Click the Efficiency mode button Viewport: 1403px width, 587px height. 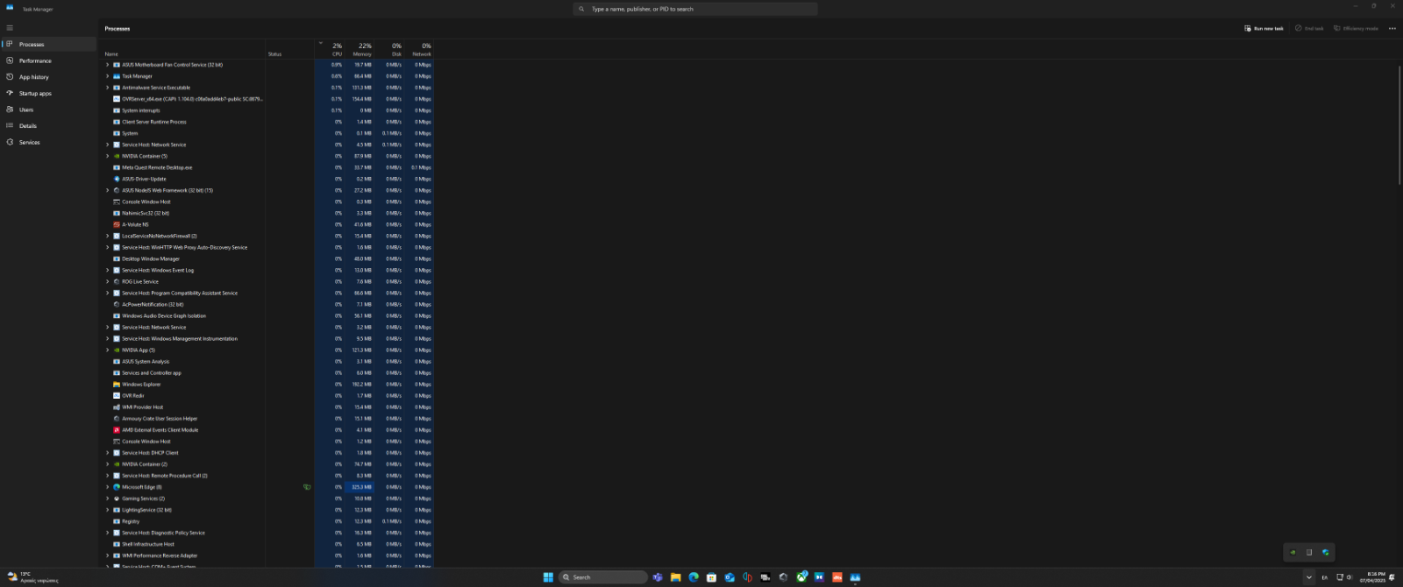point(1356,28)
